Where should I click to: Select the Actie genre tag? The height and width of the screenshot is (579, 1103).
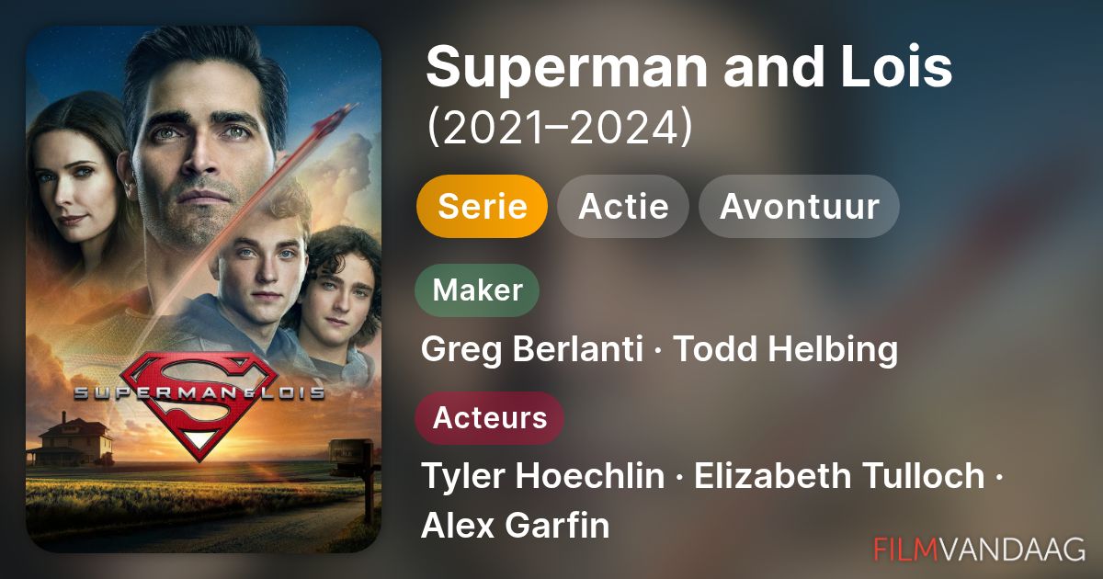pos(623,206)
